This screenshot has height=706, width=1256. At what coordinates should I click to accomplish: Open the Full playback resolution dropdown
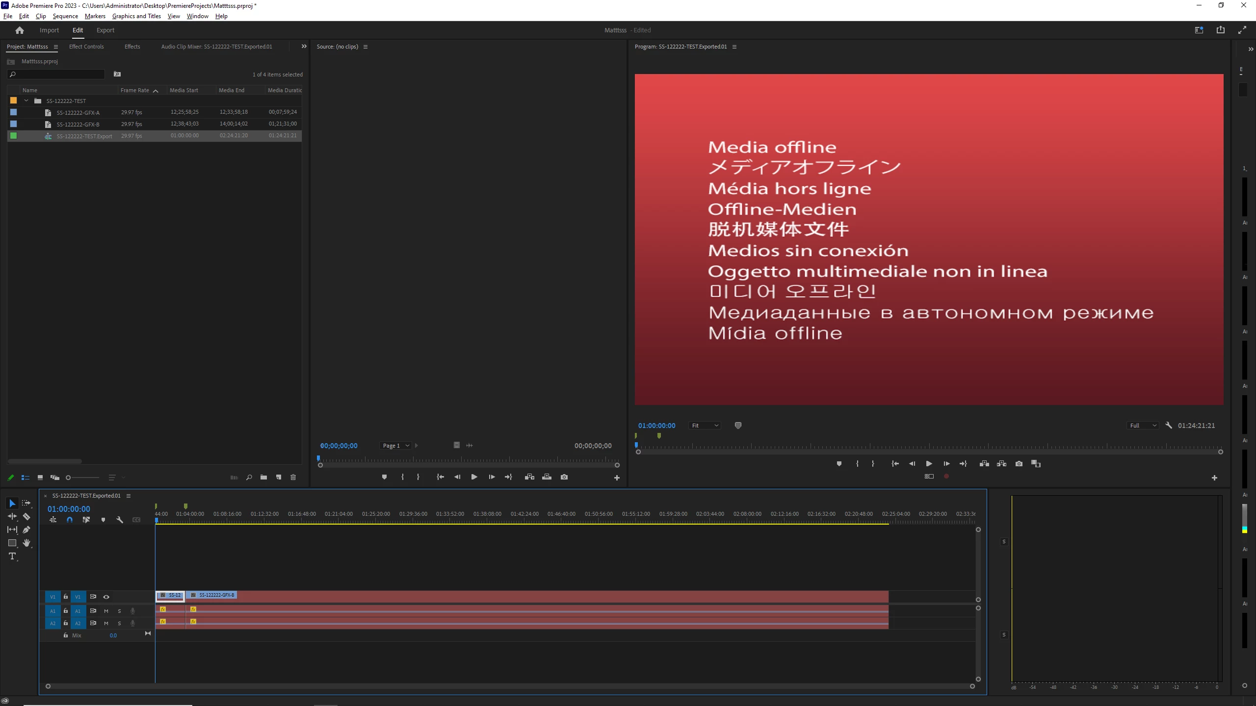click(1143, 426)
